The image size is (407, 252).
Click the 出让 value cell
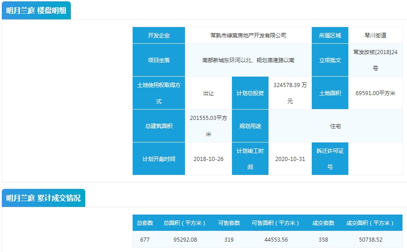click(208, 93)
